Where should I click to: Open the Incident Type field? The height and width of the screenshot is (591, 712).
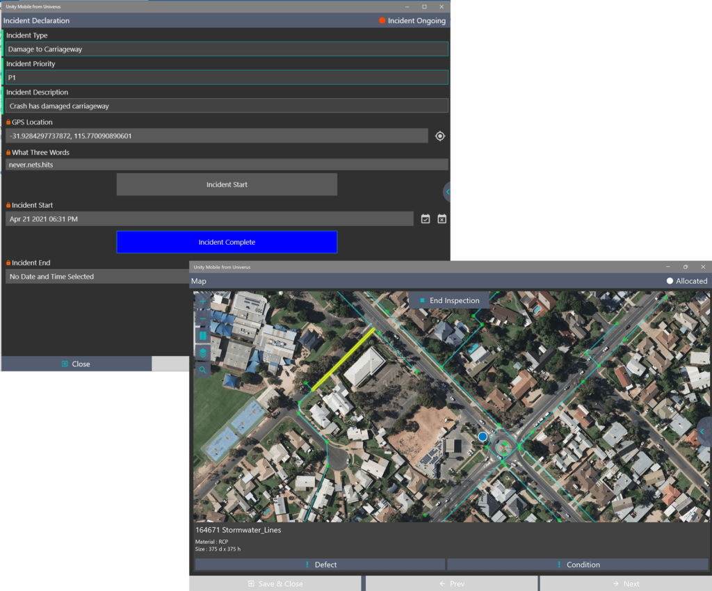click(x=227, y=49)
